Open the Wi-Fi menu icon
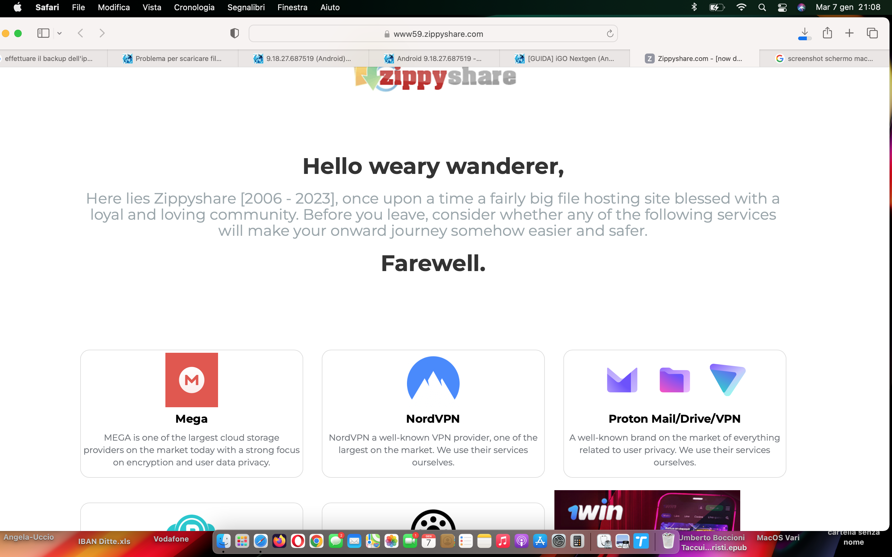The width and height of the screenshot is (892, 557). [x=741, y=7]
